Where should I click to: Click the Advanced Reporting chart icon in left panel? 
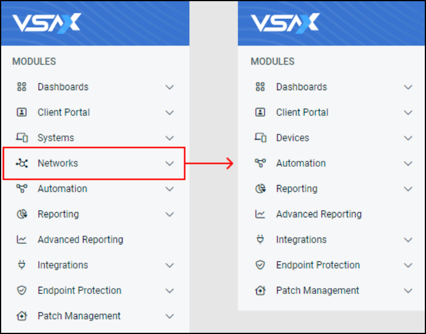22,240
